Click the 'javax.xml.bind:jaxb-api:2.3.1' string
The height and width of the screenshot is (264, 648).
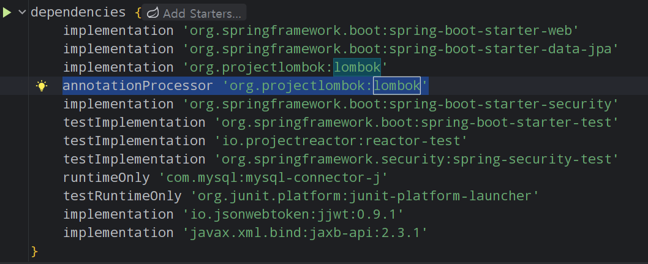pyautogui.click(x=306, y=233)
